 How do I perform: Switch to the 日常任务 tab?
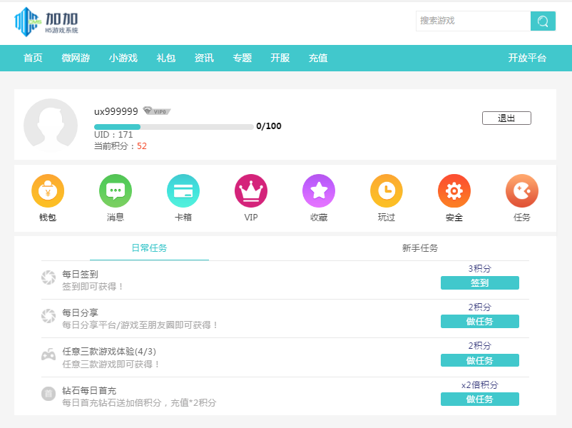pos(149,248)
